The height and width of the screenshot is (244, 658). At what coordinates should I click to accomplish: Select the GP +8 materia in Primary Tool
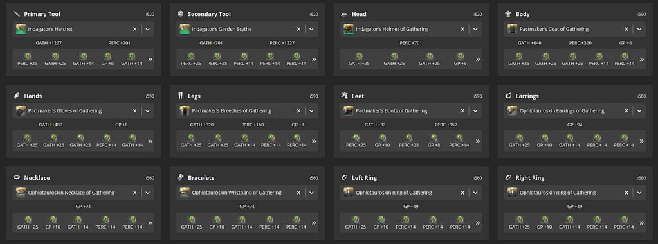[107, 59]
